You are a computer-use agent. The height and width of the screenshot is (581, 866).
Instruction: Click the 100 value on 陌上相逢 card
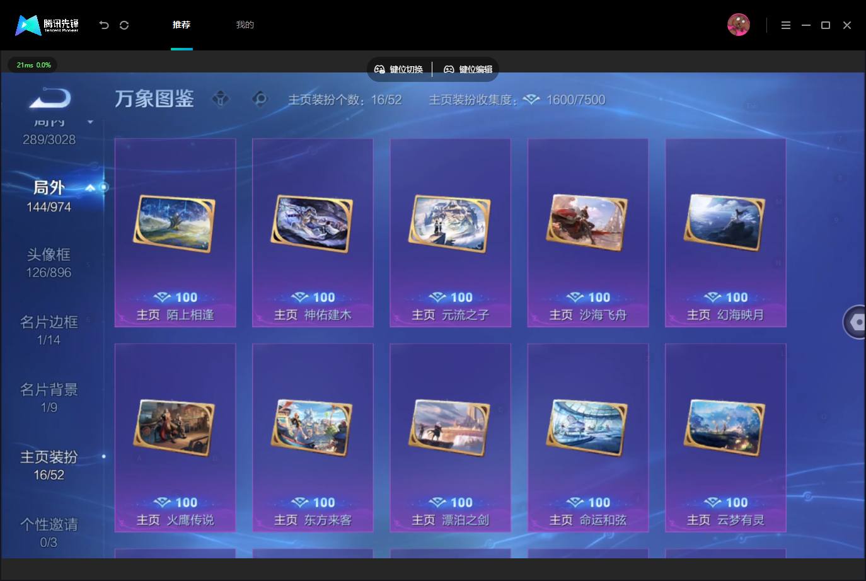click(186, 297)
